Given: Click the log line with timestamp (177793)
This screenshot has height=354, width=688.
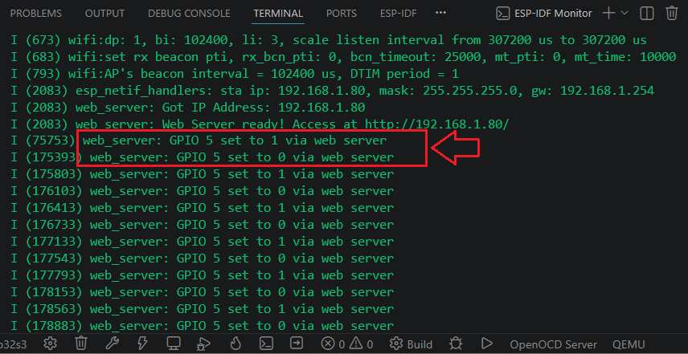Looking at the screenshot, I should point(202,275).
